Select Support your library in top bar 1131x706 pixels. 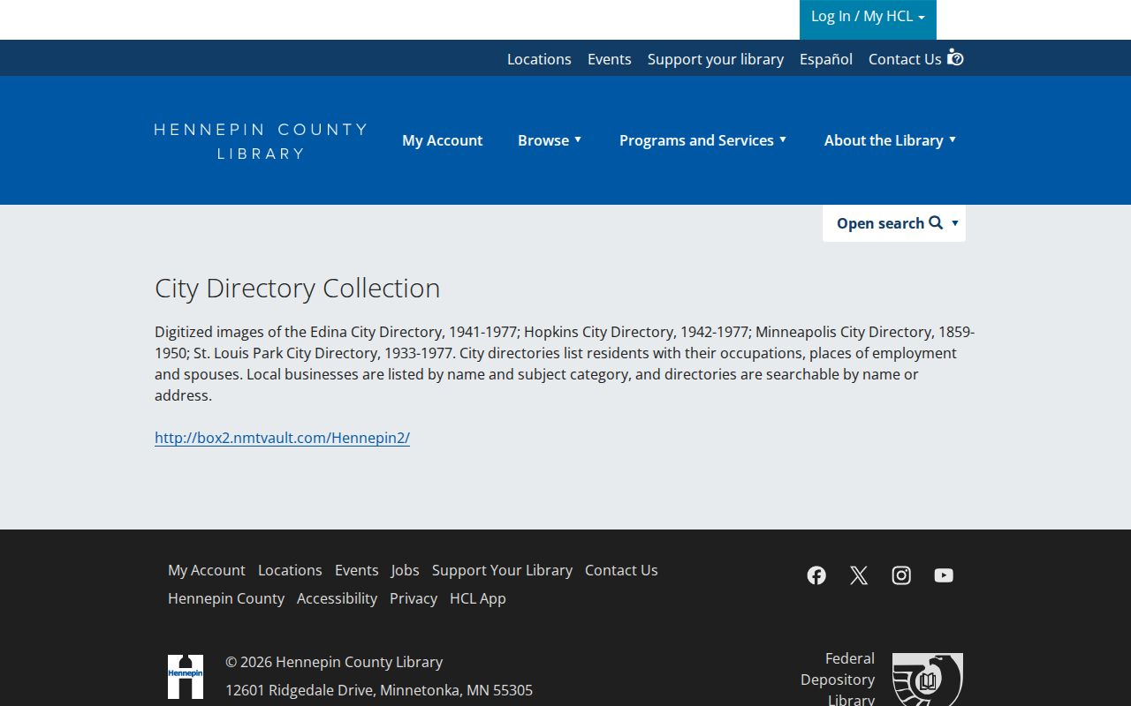716,59
